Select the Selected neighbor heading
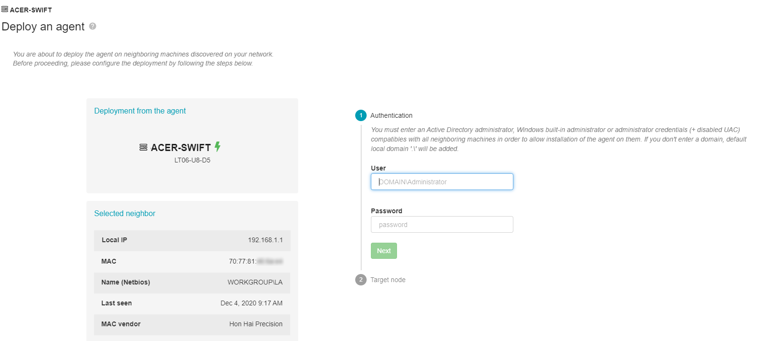The width and height of the screenshot is (766, 341). 124,213
